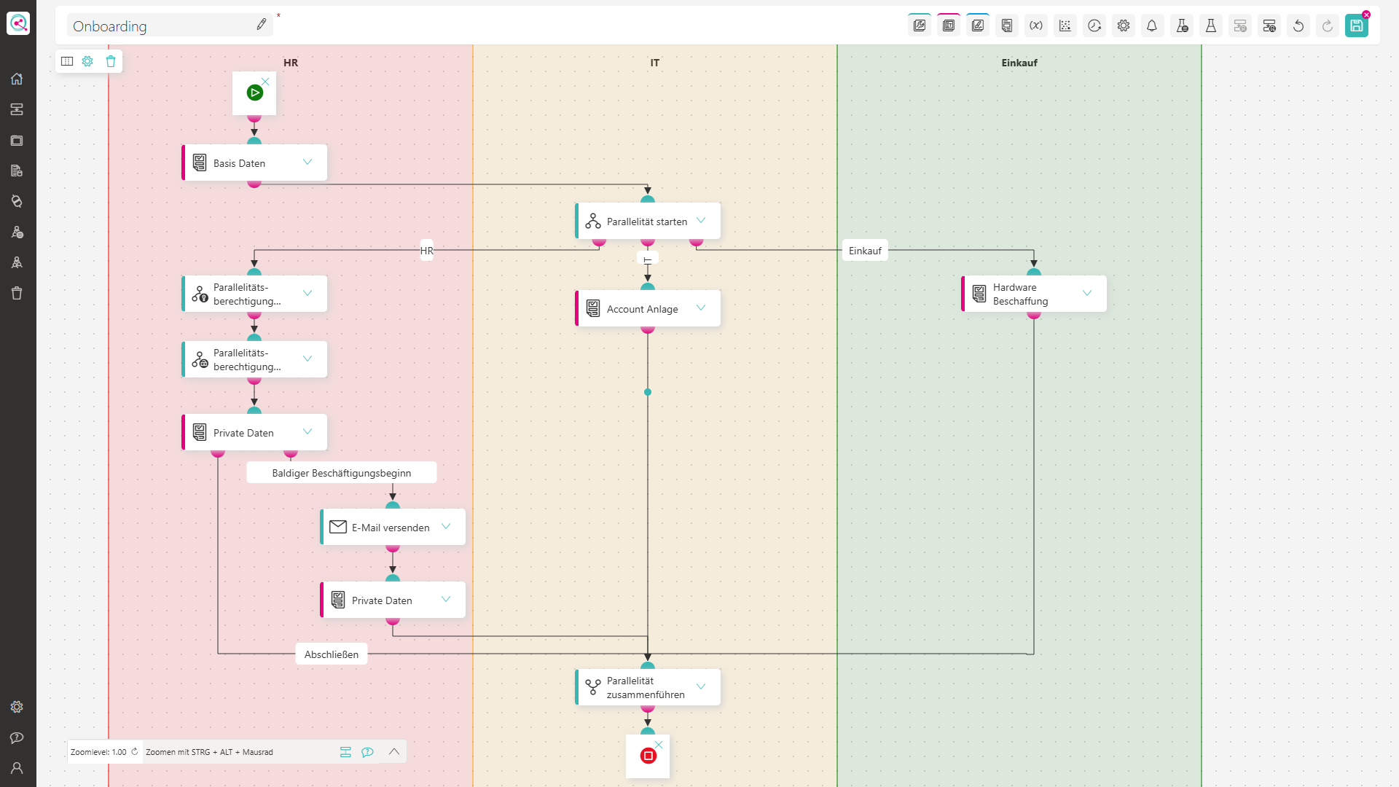This screenshot has width=1399, height=787.
Task: Open the variables (x) tool
Action: click(x=1035, y=26)
